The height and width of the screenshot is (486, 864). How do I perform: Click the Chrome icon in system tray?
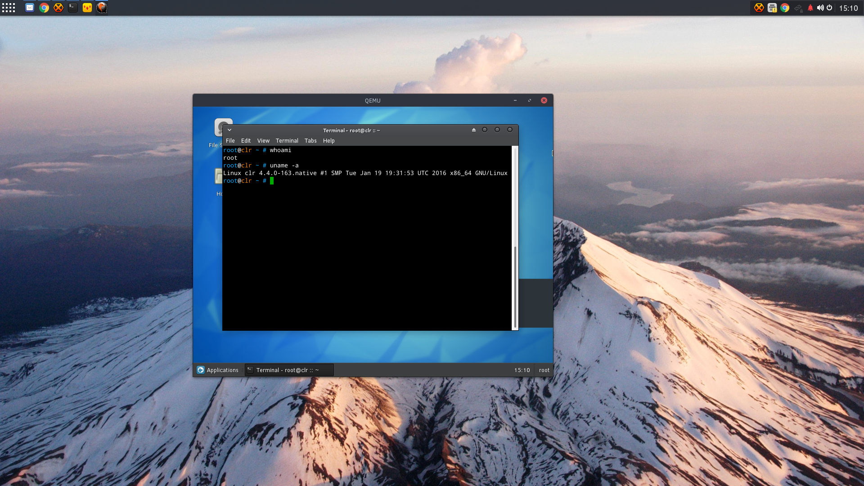(785, 8)
